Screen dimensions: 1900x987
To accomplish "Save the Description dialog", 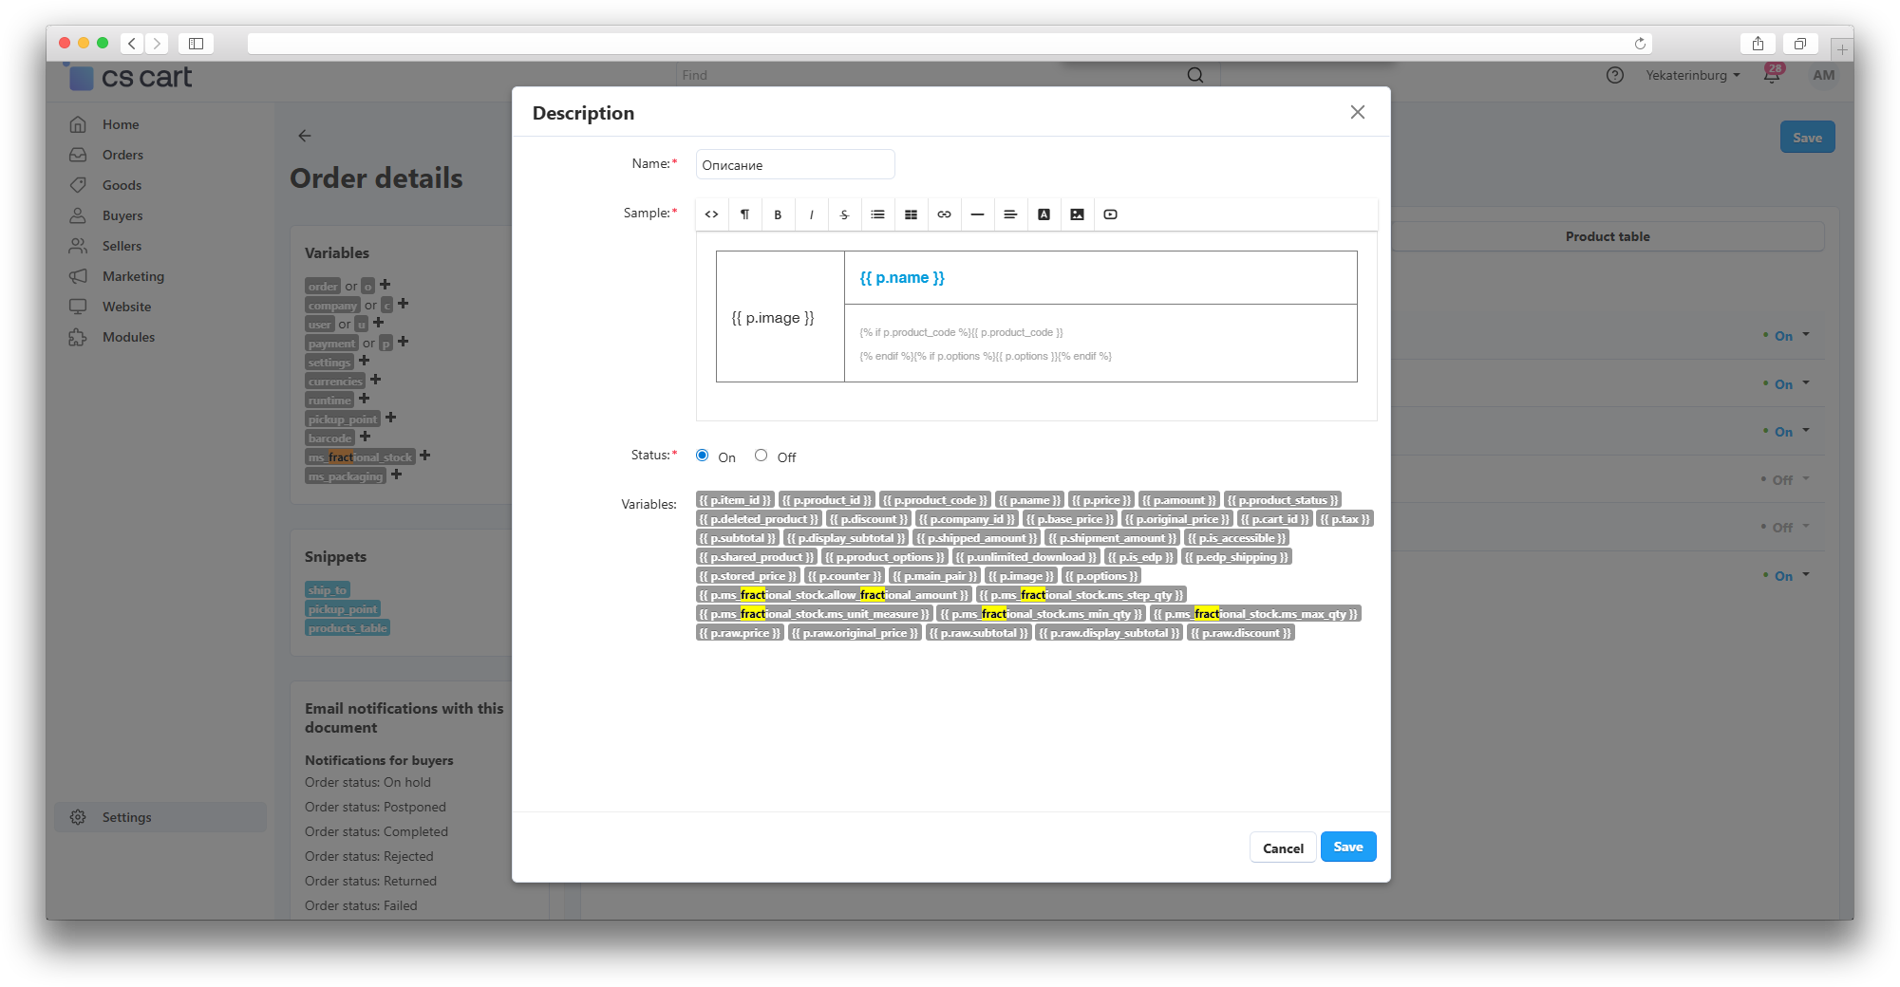I will [x=1347, y=847].
